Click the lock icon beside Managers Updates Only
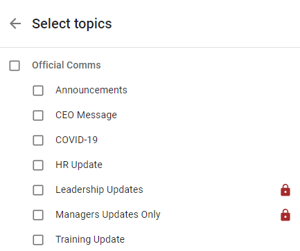The height and width of the screenshot is (251, 300). (x=285, y=215)
